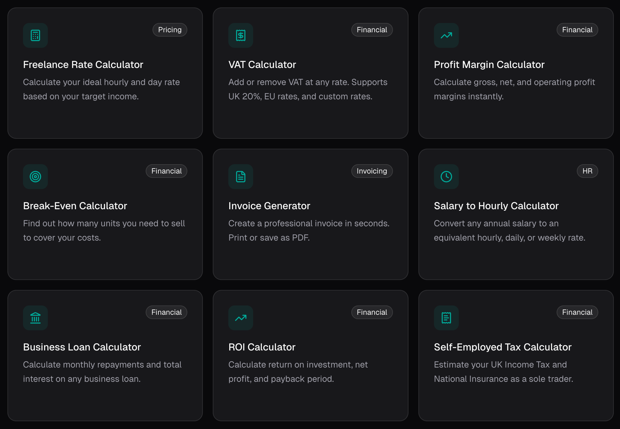This screenshot has width=620, height=429.
Task: Click the trending arrow icon on ROI Calculator card
Action: pos(241,318)
